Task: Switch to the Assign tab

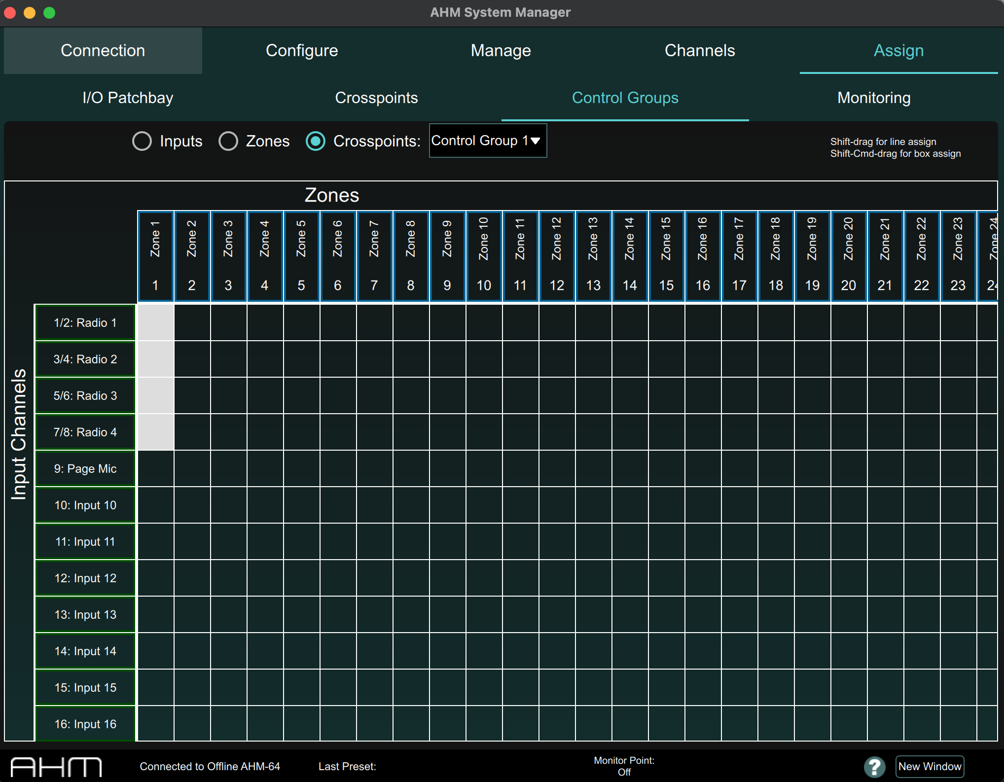Action: tap(898, 50)
